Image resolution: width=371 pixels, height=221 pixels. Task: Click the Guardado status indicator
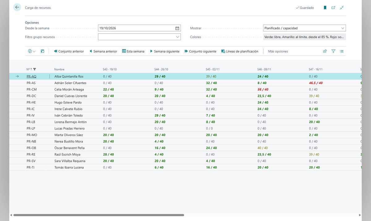[305, 8]
